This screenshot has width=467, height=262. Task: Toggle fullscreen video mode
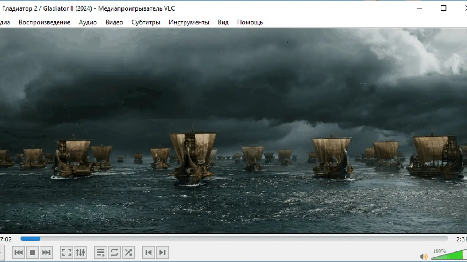pyautogui.click(x=66, y=252)
